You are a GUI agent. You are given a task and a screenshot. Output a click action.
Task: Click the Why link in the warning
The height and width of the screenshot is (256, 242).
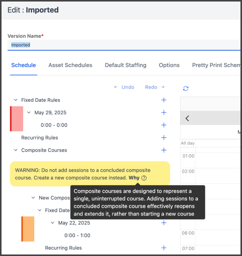pos(134,178)
